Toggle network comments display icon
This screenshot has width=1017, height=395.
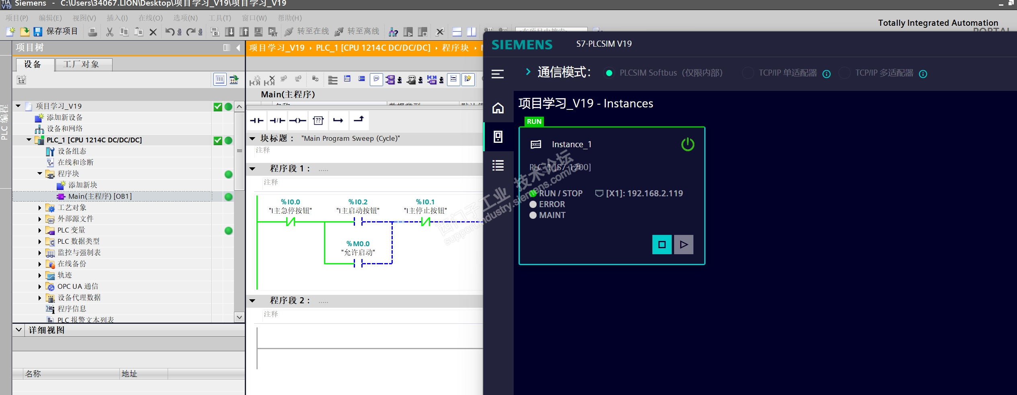376,79
